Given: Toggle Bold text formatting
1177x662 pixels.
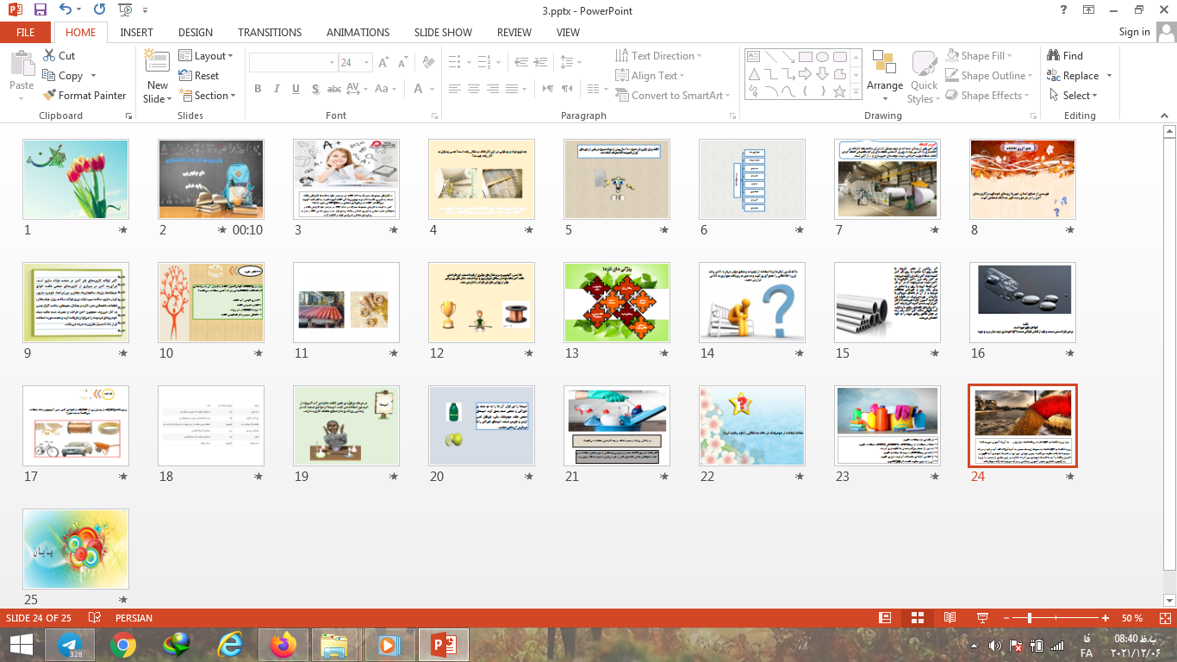Looking at the screenshot, I should pos(258,89).
